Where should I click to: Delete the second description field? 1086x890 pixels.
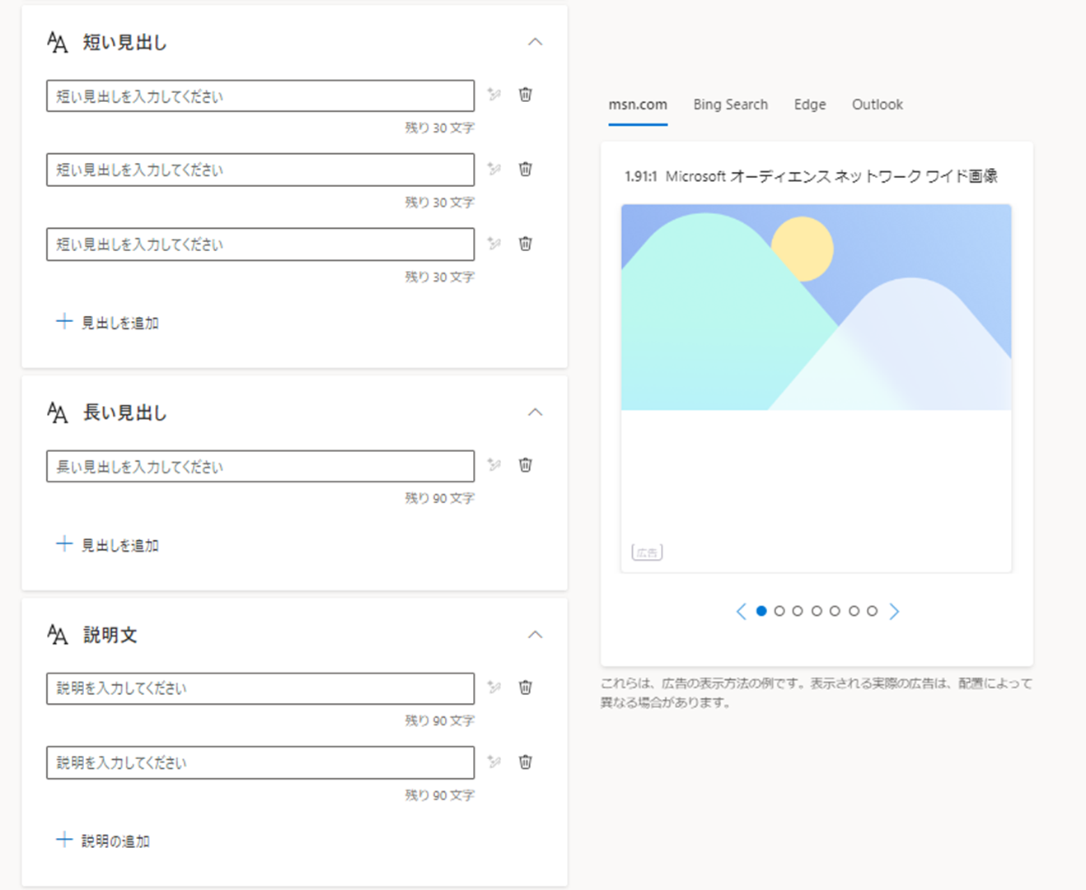coord(525,762)
